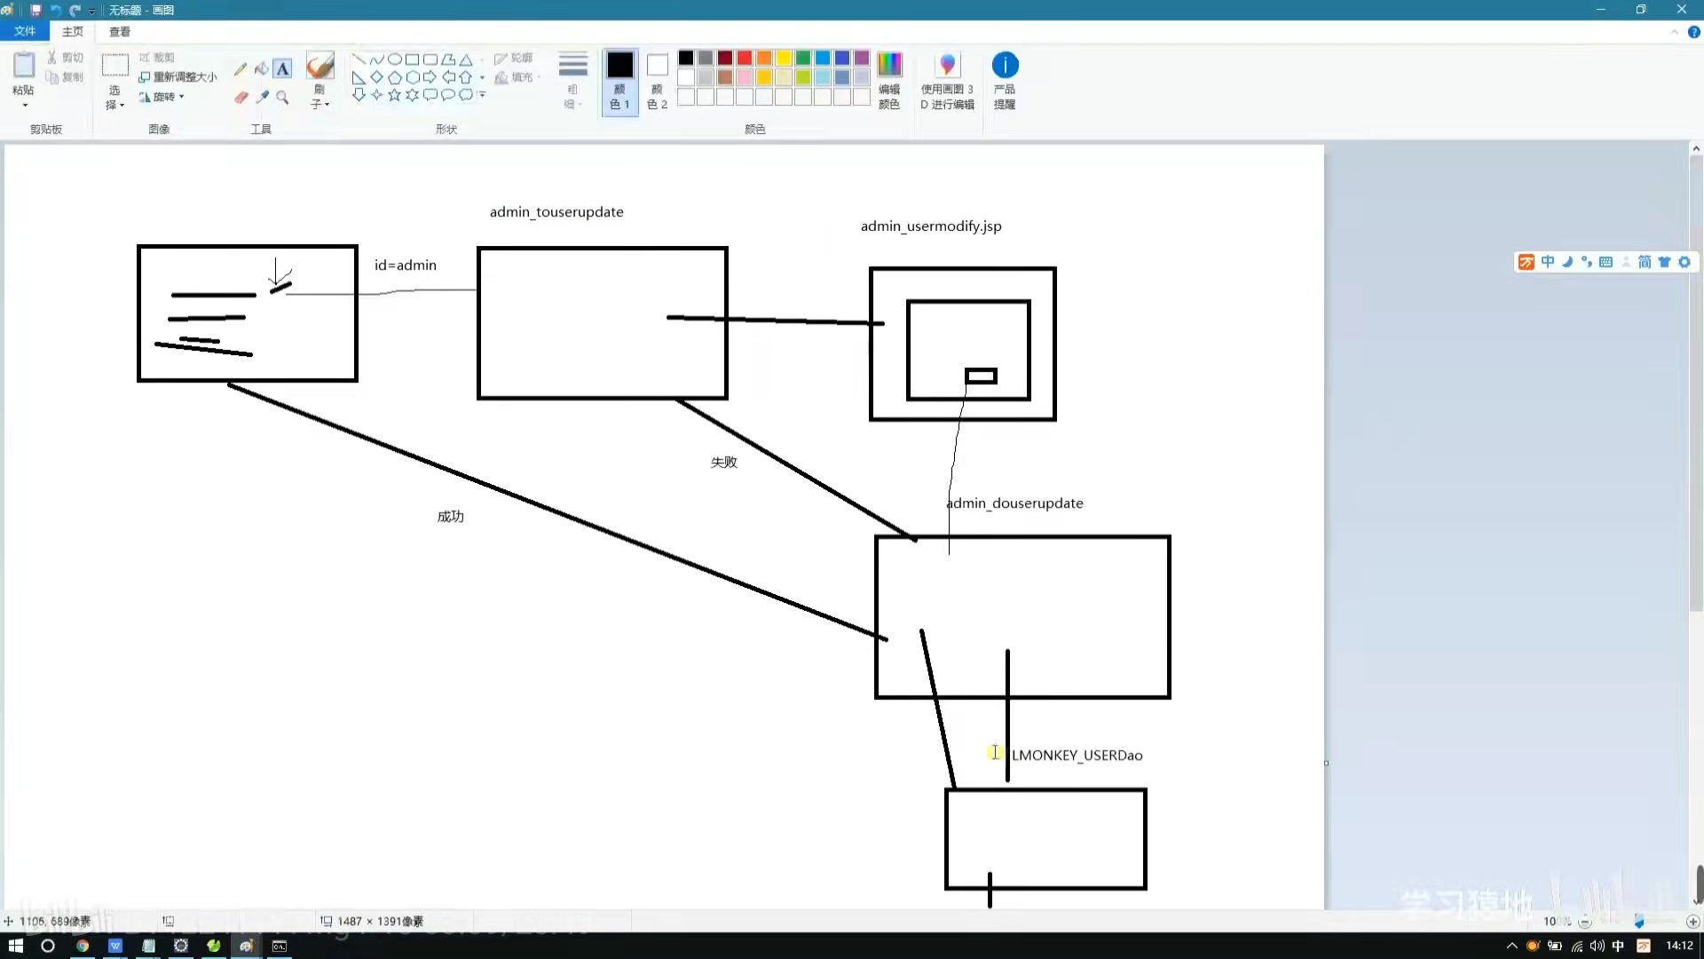Open the Fill (填充) dropdown
Image resolution: width=1704 pixels, height=959 pixels.
pyautogui.click(x=516, y=77)
